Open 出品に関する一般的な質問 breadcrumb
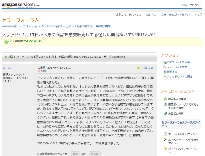This screenshot has height=156, width=205. [x=93, y=26]
